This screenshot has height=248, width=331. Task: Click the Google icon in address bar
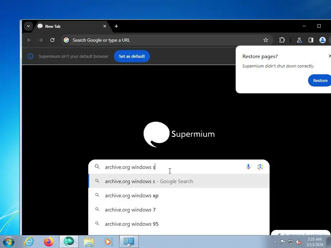coord(66,40)
